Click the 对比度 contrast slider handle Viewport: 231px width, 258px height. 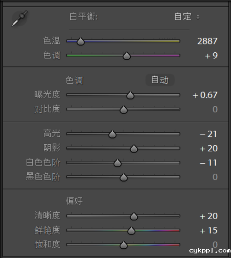(123, 110)
